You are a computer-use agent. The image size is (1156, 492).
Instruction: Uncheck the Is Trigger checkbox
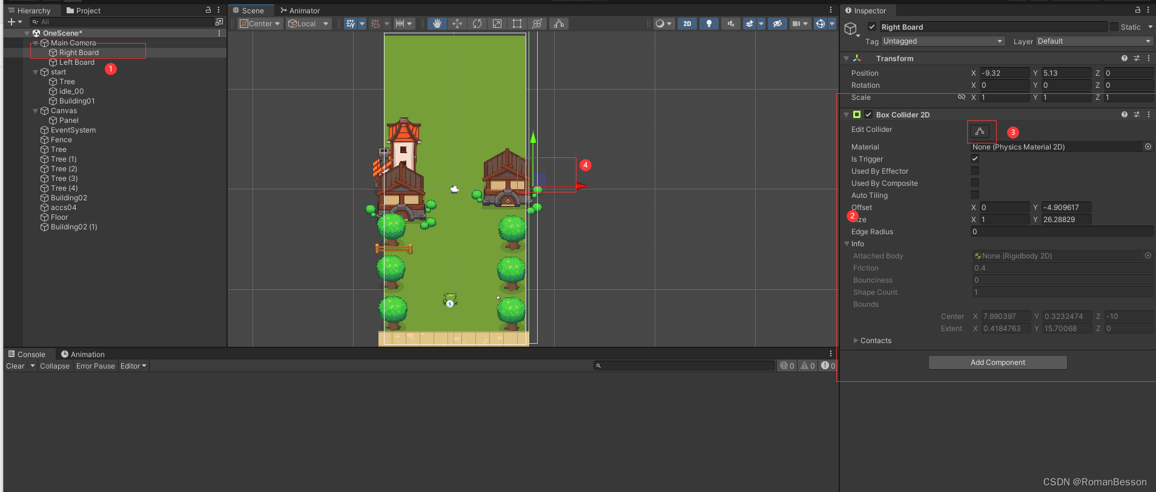click(x=975, y=159)
